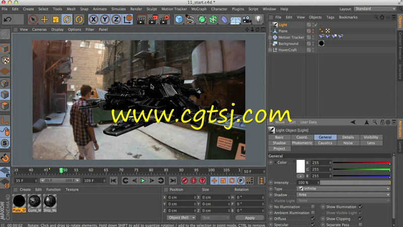Toggle Z axis lock

point(116,19)
